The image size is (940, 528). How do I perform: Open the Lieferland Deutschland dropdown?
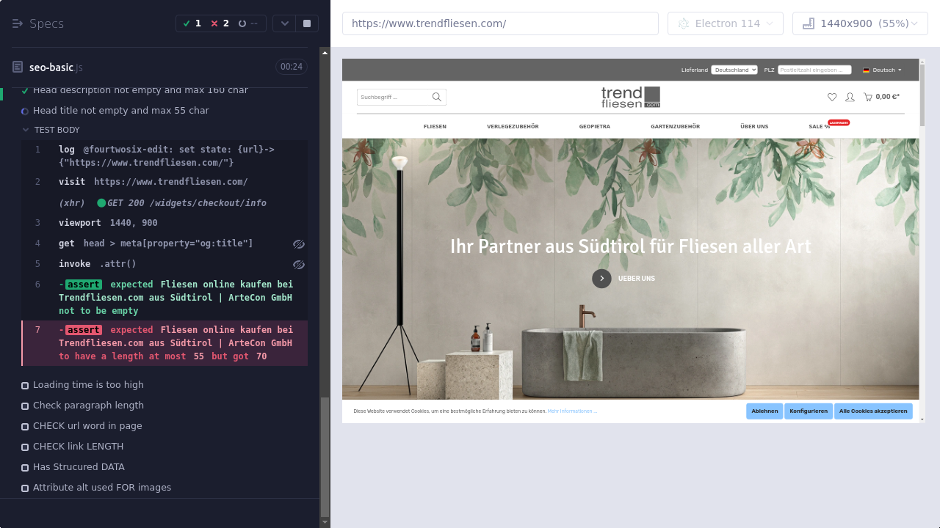[x=734, y=70]
